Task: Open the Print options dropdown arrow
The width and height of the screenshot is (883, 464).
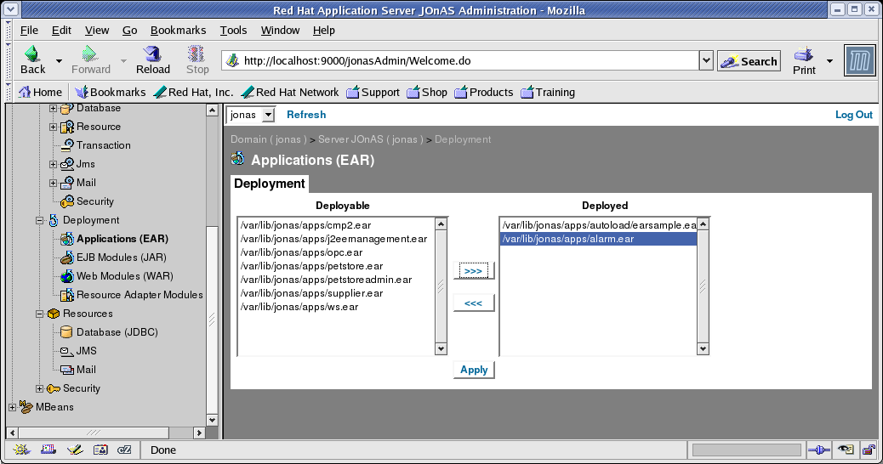Action: pos(829,60)
